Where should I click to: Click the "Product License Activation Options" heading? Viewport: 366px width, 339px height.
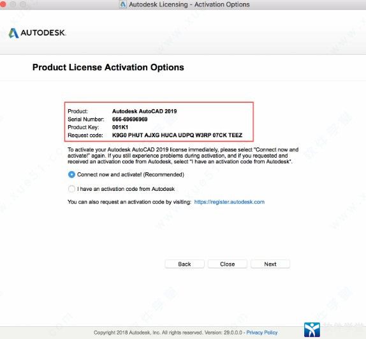[x=108, y=67]
